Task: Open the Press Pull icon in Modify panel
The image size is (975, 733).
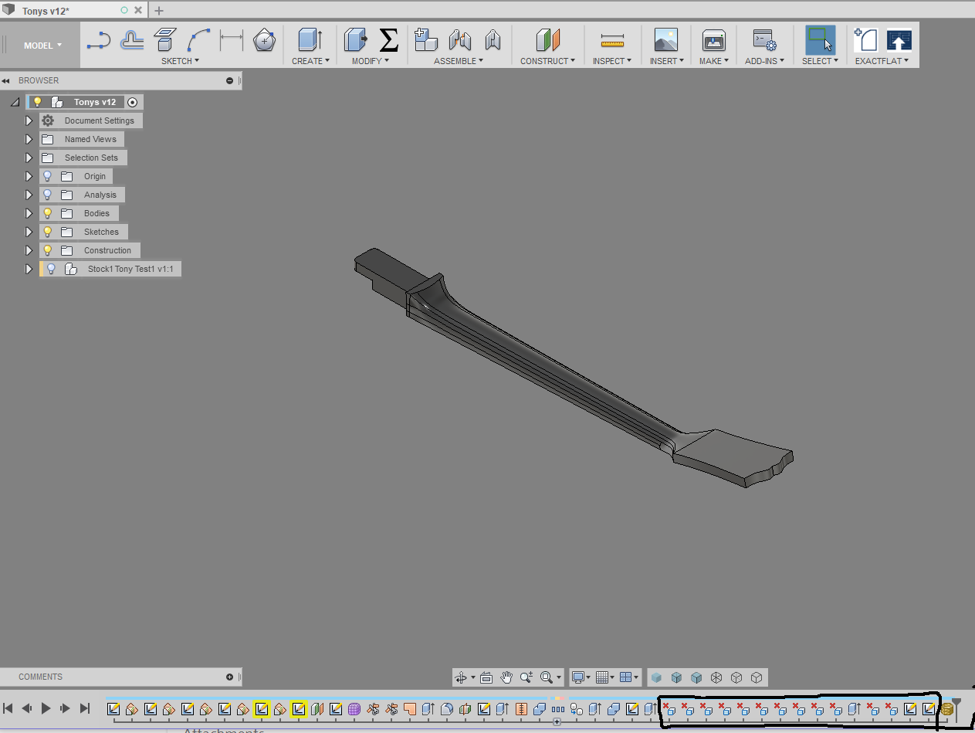Action: coord(355,39)
